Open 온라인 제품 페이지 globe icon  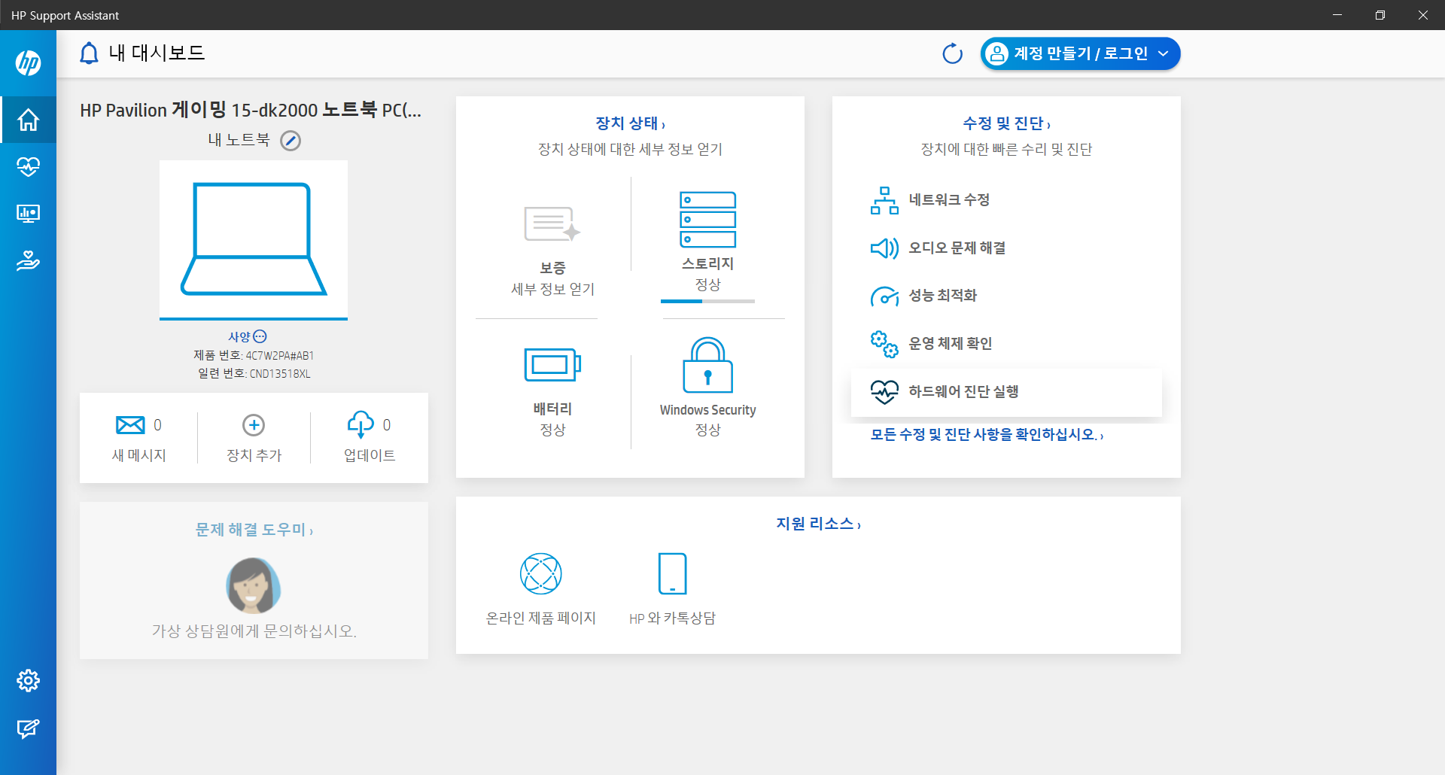click(541, 574)
